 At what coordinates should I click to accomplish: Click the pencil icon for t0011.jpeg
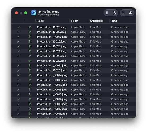click(x=18, y=114)
